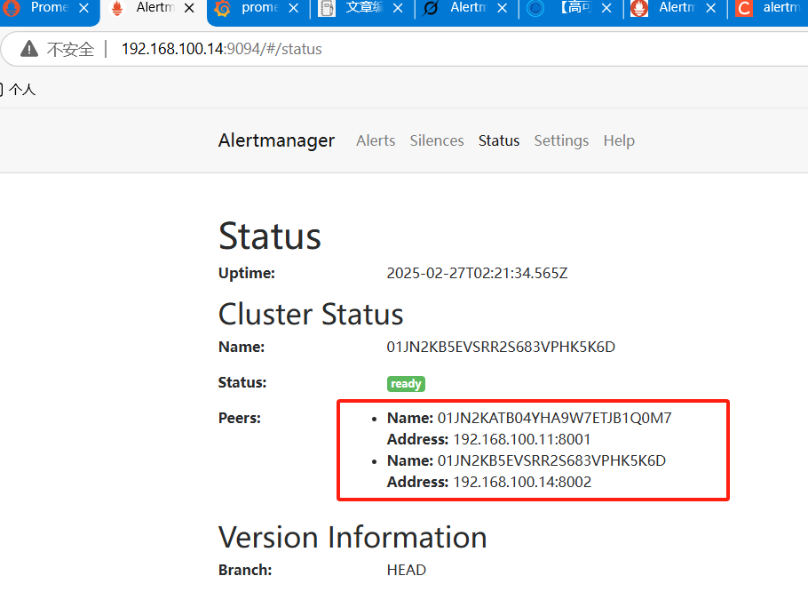Click the browser address bar URL
Image resolution: width=808 pixels, height=592 pixels.
click(222, 49)
